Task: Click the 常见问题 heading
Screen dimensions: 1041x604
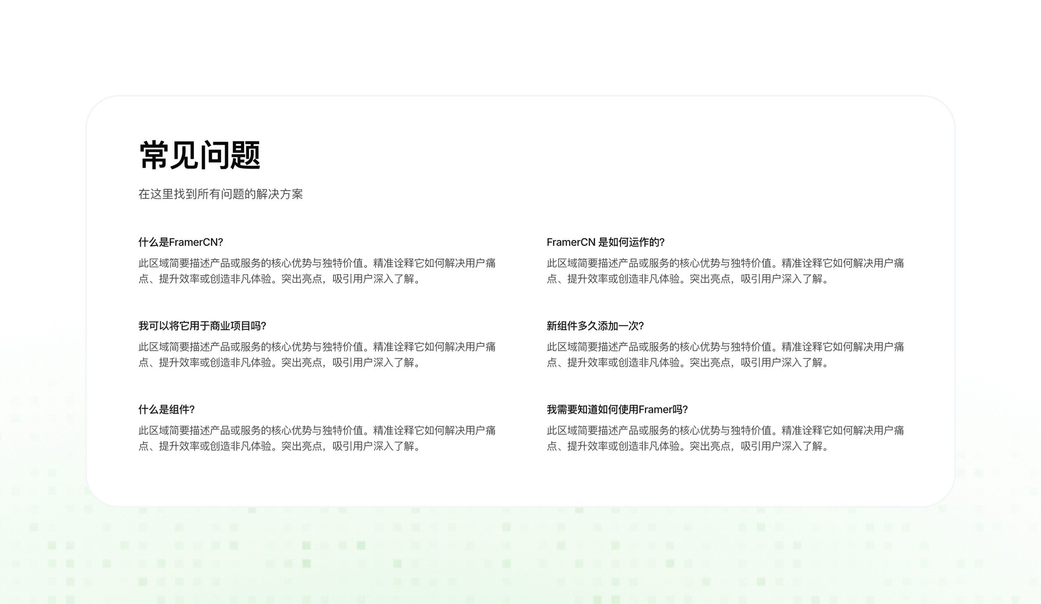Action: pos(200,155)
